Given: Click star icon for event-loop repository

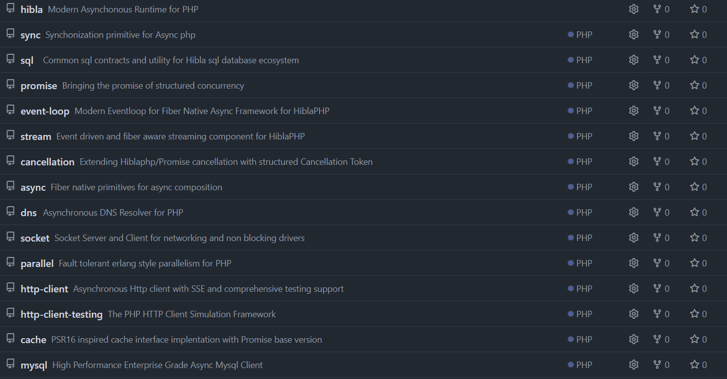Looking at the screenshot, I should [x=695, y=111].
